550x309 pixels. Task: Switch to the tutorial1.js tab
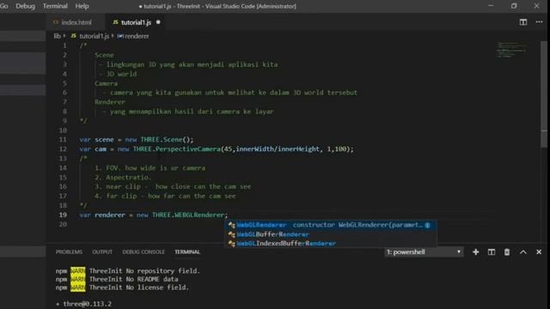click(136, 22)
